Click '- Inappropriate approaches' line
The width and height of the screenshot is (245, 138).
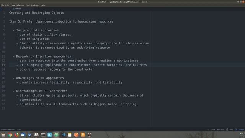click(36, 30)
